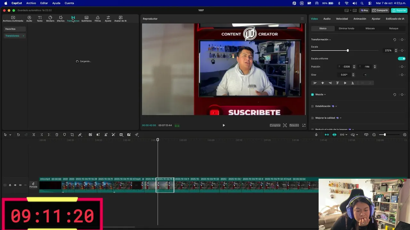Open the layout dropdown near Pro button
The image size is (410, 230).
[350, 10]
